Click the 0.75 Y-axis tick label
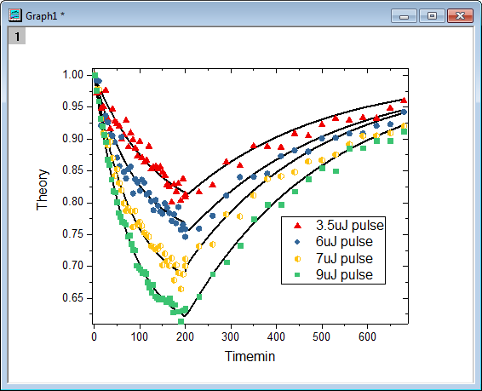This screenshot has height=391, width=482. click(73, 234)
